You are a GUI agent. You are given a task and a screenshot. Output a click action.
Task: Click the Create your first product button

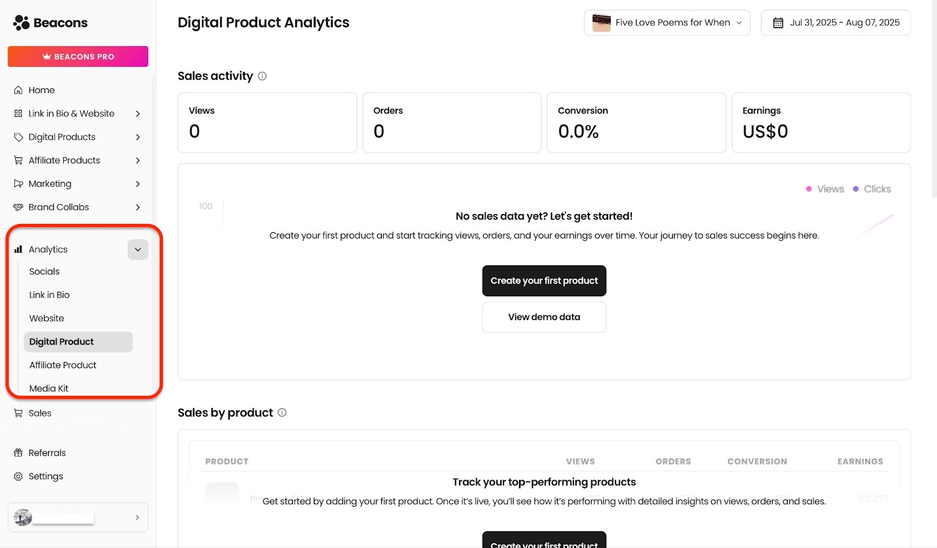544,281
